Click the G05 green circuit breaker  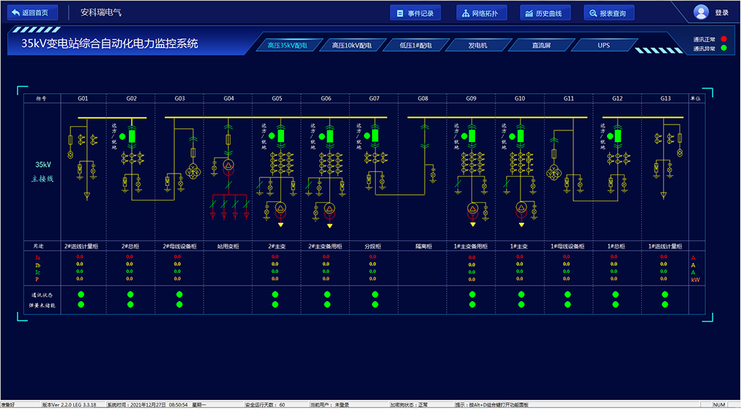pyautogui.click(x=281, y=136)
